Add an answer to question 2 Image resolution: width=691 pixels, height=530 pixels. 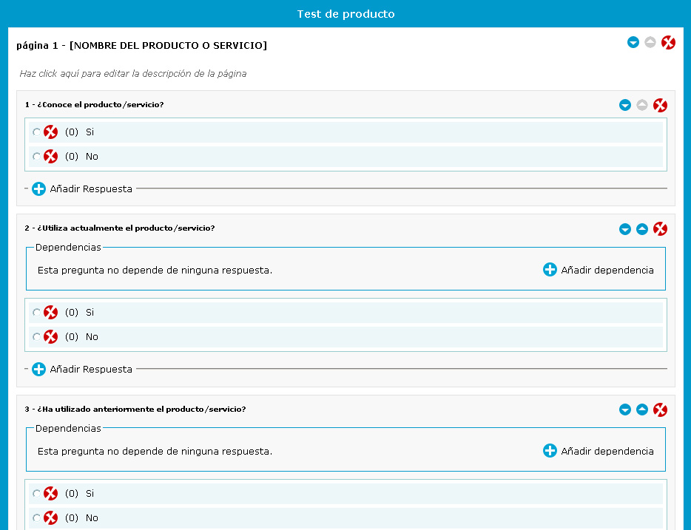pos(82,369)
